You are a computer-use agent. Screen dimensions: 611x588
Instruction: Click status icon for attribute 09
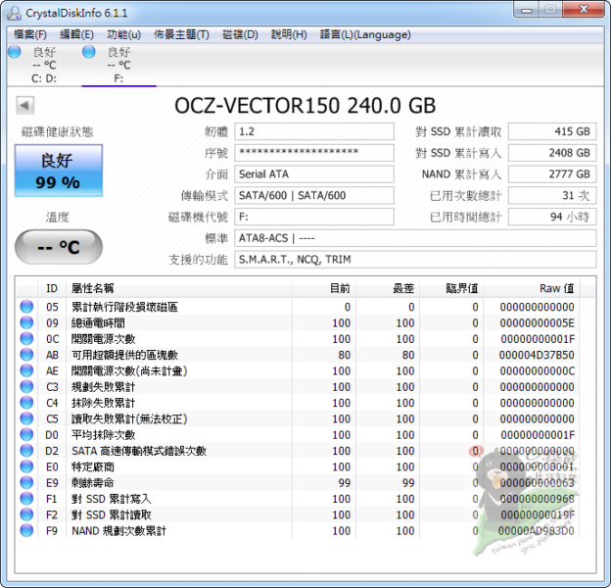tap(26, 322)
